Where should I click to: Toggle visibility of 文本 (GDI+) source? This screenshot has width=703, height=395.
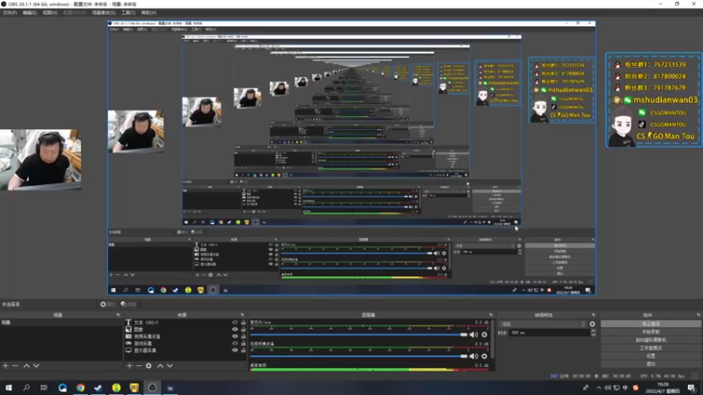235,322
